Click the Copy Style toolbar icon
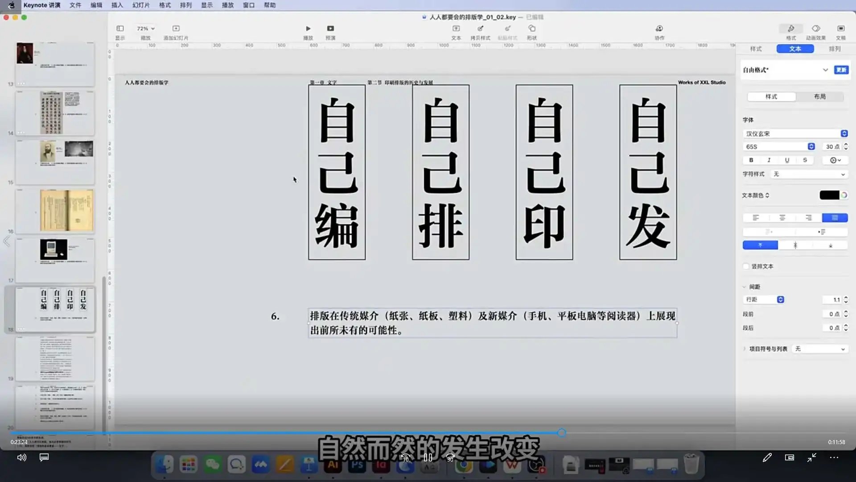The image size is (856, 482). [480, 29]
